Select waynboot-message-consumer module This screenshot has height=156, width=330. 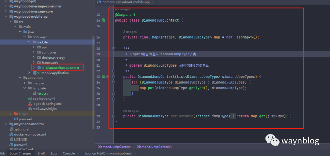coord(38,6)
